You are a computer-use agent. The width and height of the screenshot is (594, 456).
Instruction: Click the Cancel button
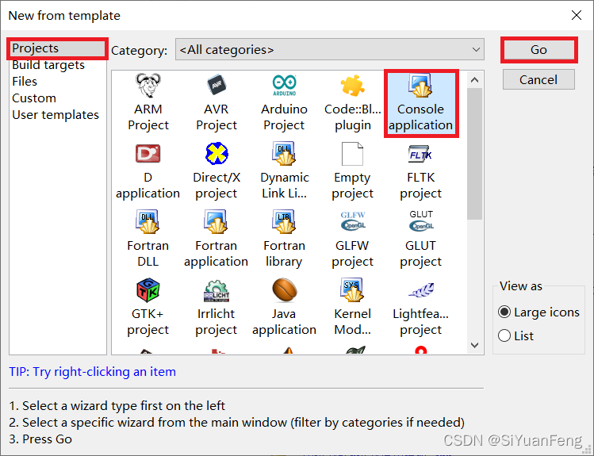(538, 79)
